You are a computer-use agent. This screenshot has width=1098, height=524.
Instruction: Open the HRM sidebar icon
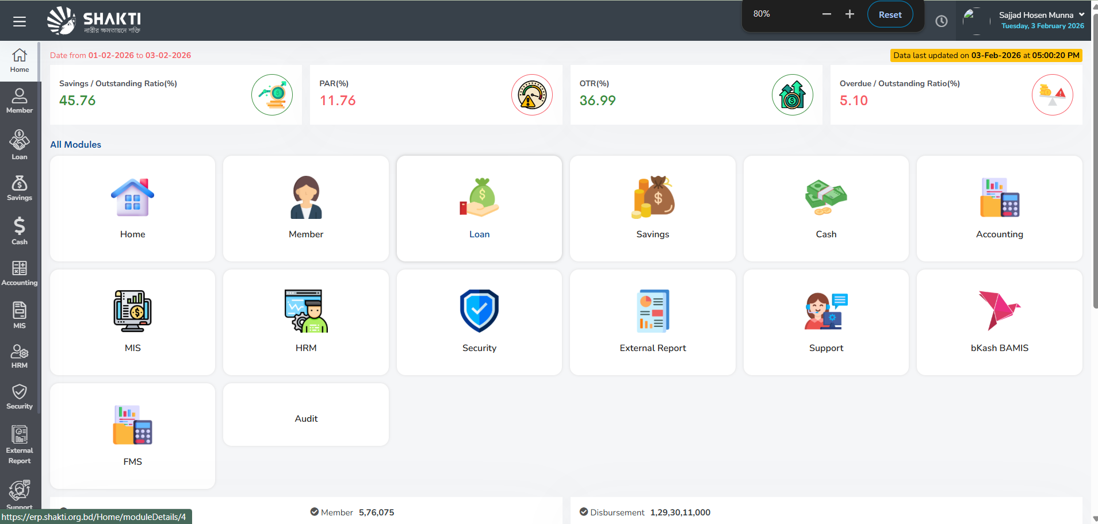19,355
